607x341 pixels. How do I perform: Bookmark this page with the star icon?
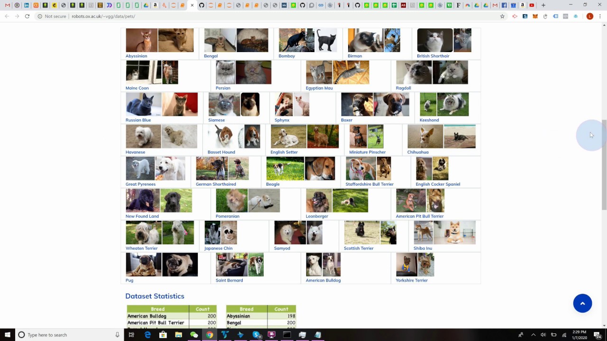coord(502,16)
